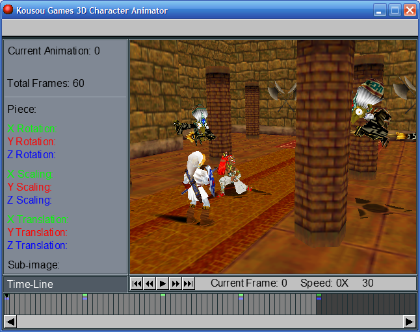Select the Y Rotation field
The width and height of the screenshot is (420, 332).
coord(31,141)
